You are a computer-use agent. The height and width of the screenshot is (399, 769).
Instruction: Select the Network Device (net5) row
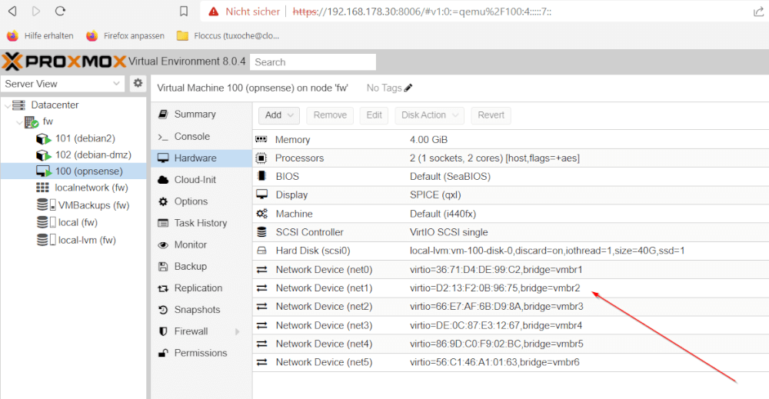tap(511, 362)
